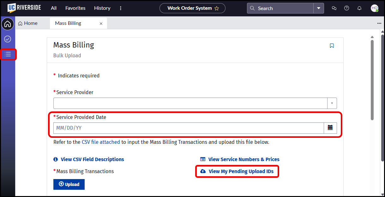
Task: Open your HQ avatar profile menu
Action: (x=374, y=8)
